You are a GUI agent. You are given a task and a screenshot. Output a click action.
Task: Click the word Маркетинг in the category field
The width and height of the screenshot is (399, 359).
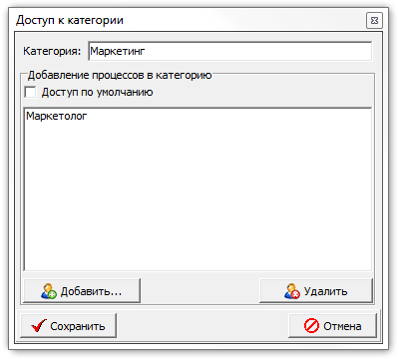[x=118, y=51]
